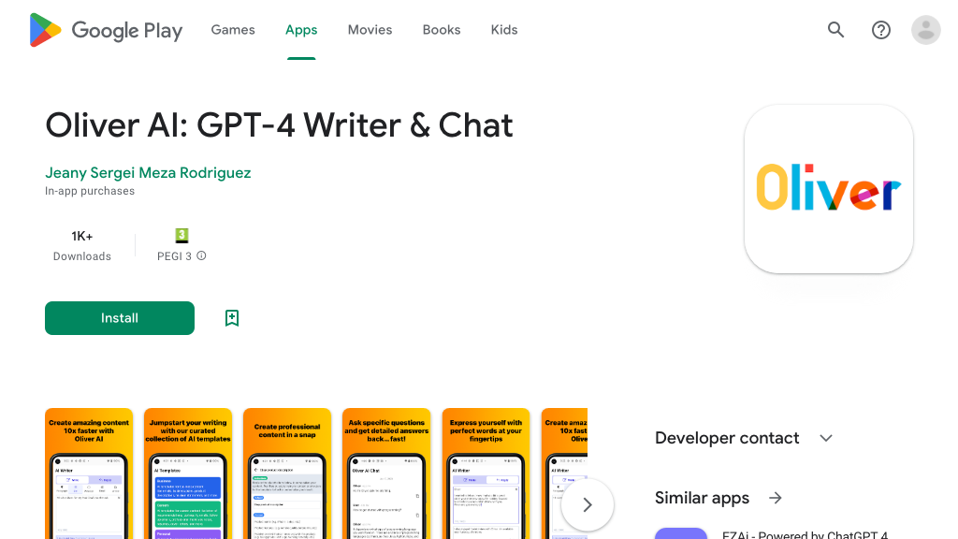
Task: Expand the Developer contact section
Action: (825, 438)
